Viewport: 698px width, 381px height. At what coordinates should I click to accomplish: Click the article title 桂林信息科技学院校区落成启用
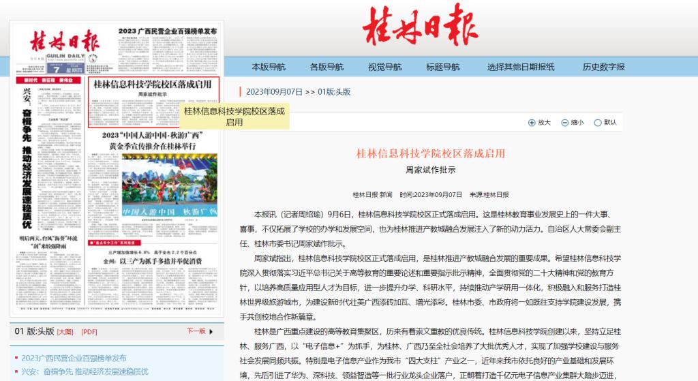tap(431, 153)
